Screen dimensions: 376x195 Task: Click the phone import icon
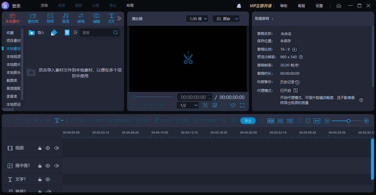pos(67,32)
